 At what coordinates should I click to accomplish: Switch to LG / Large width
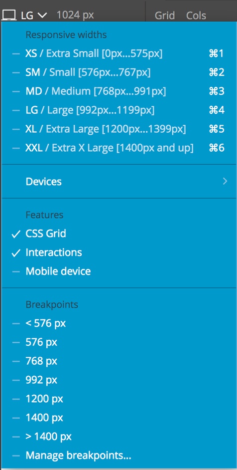(x=118, y=110)
